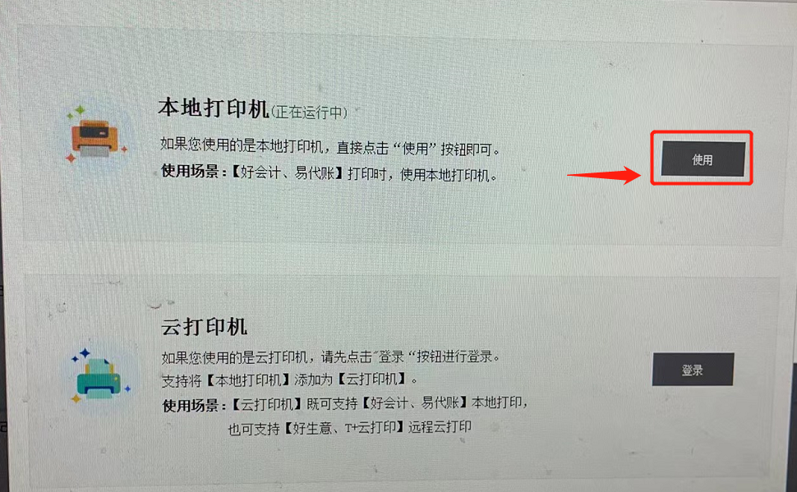Viewport: 797px width, 492px height.
Task: Select the 本地打印机 heading
Action: [213, 108]
